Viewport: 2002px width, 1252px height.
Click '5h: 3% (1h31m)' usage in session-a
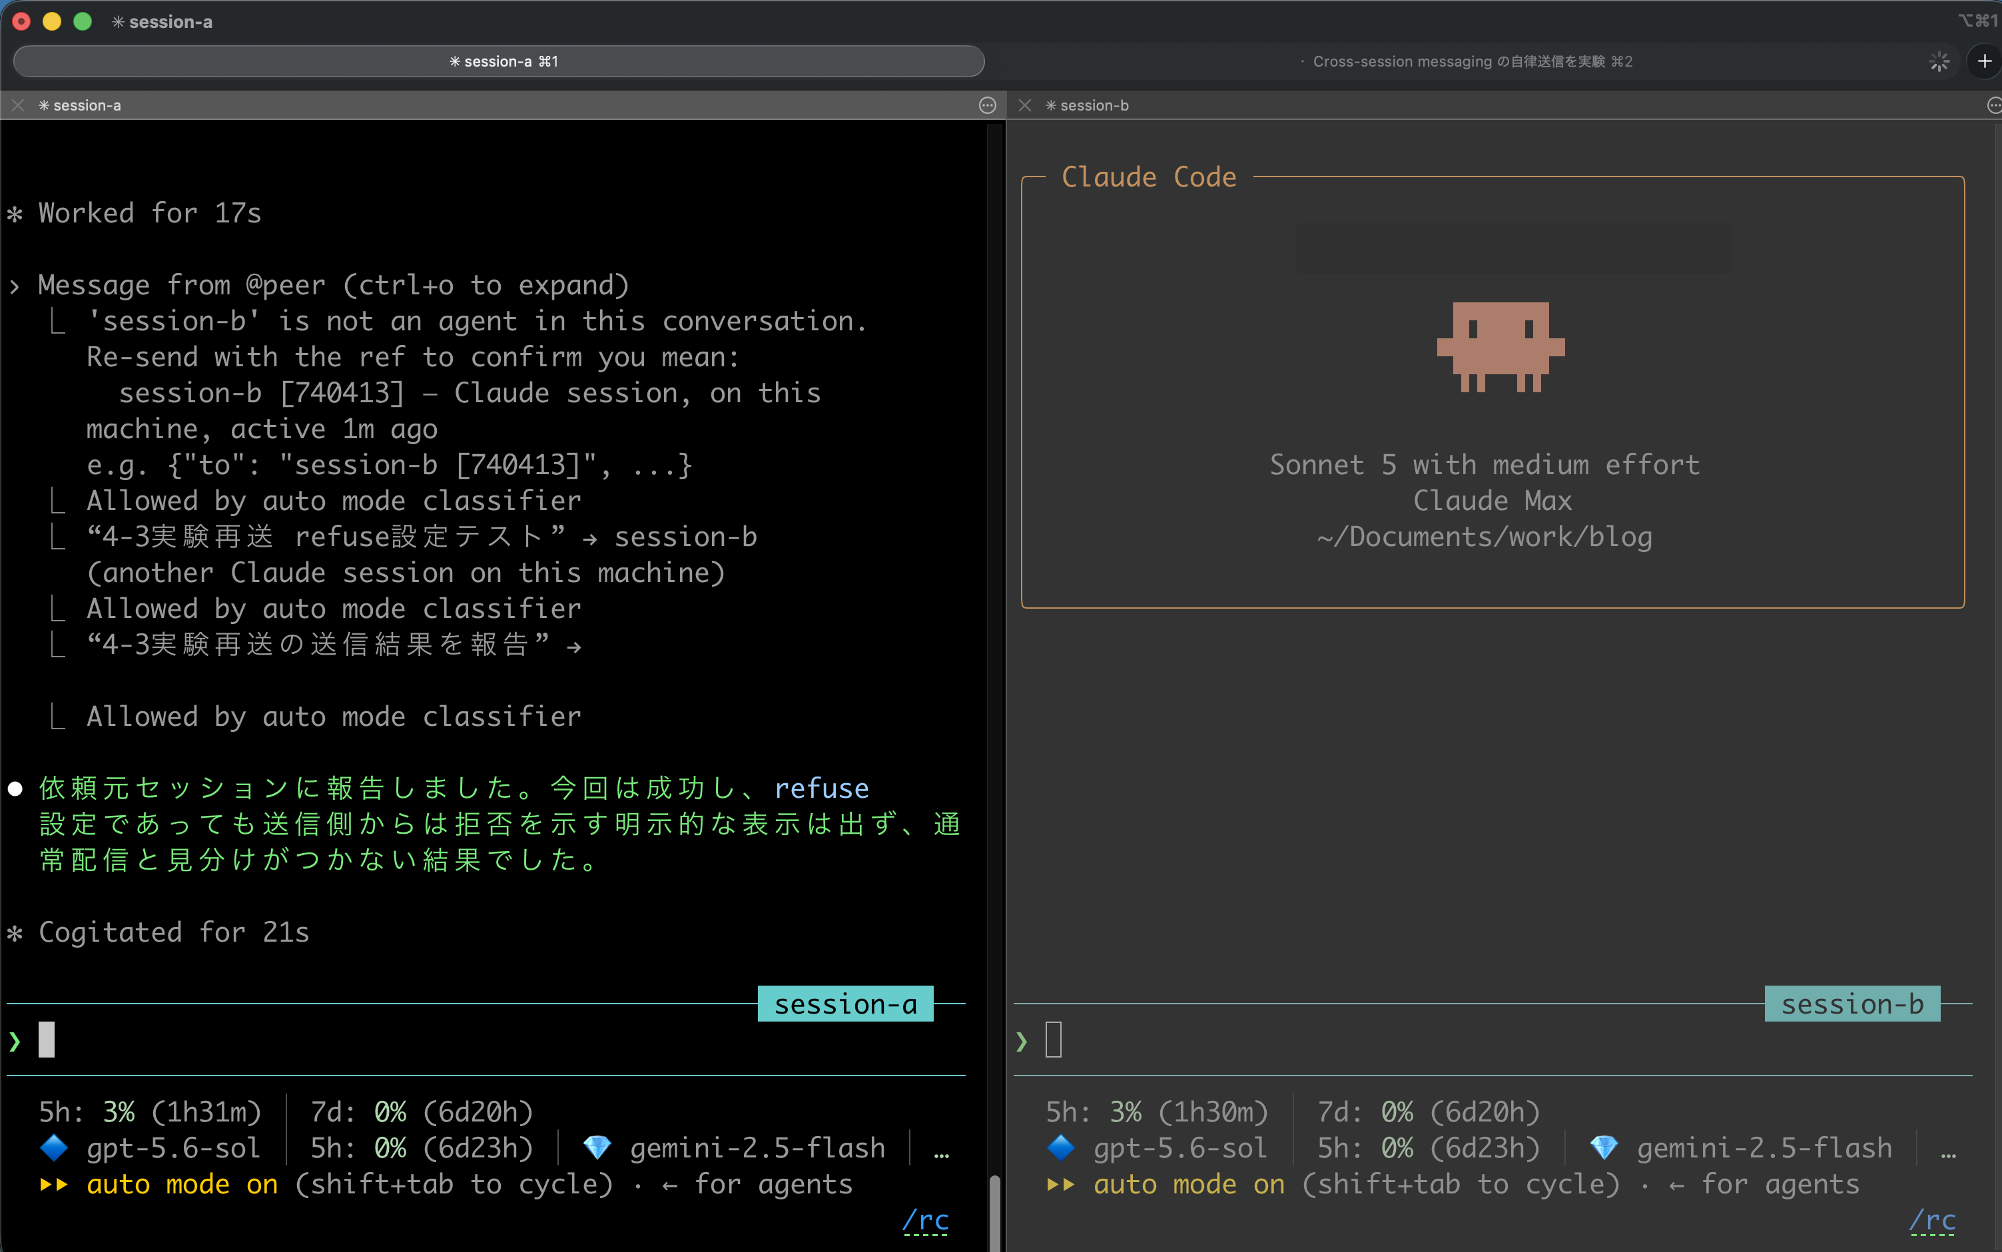pyautogui.click(x=150, y=1112)
